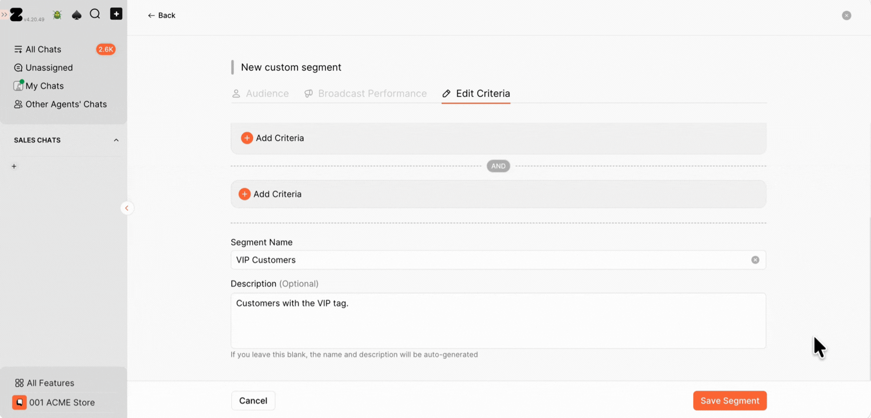Screen dimensions: 871x418
Task: Expand the double-chevron at the top left
Action: 4,15
